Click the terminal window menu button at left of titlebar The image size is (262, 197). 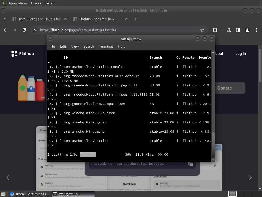click(x=50, y=39)
